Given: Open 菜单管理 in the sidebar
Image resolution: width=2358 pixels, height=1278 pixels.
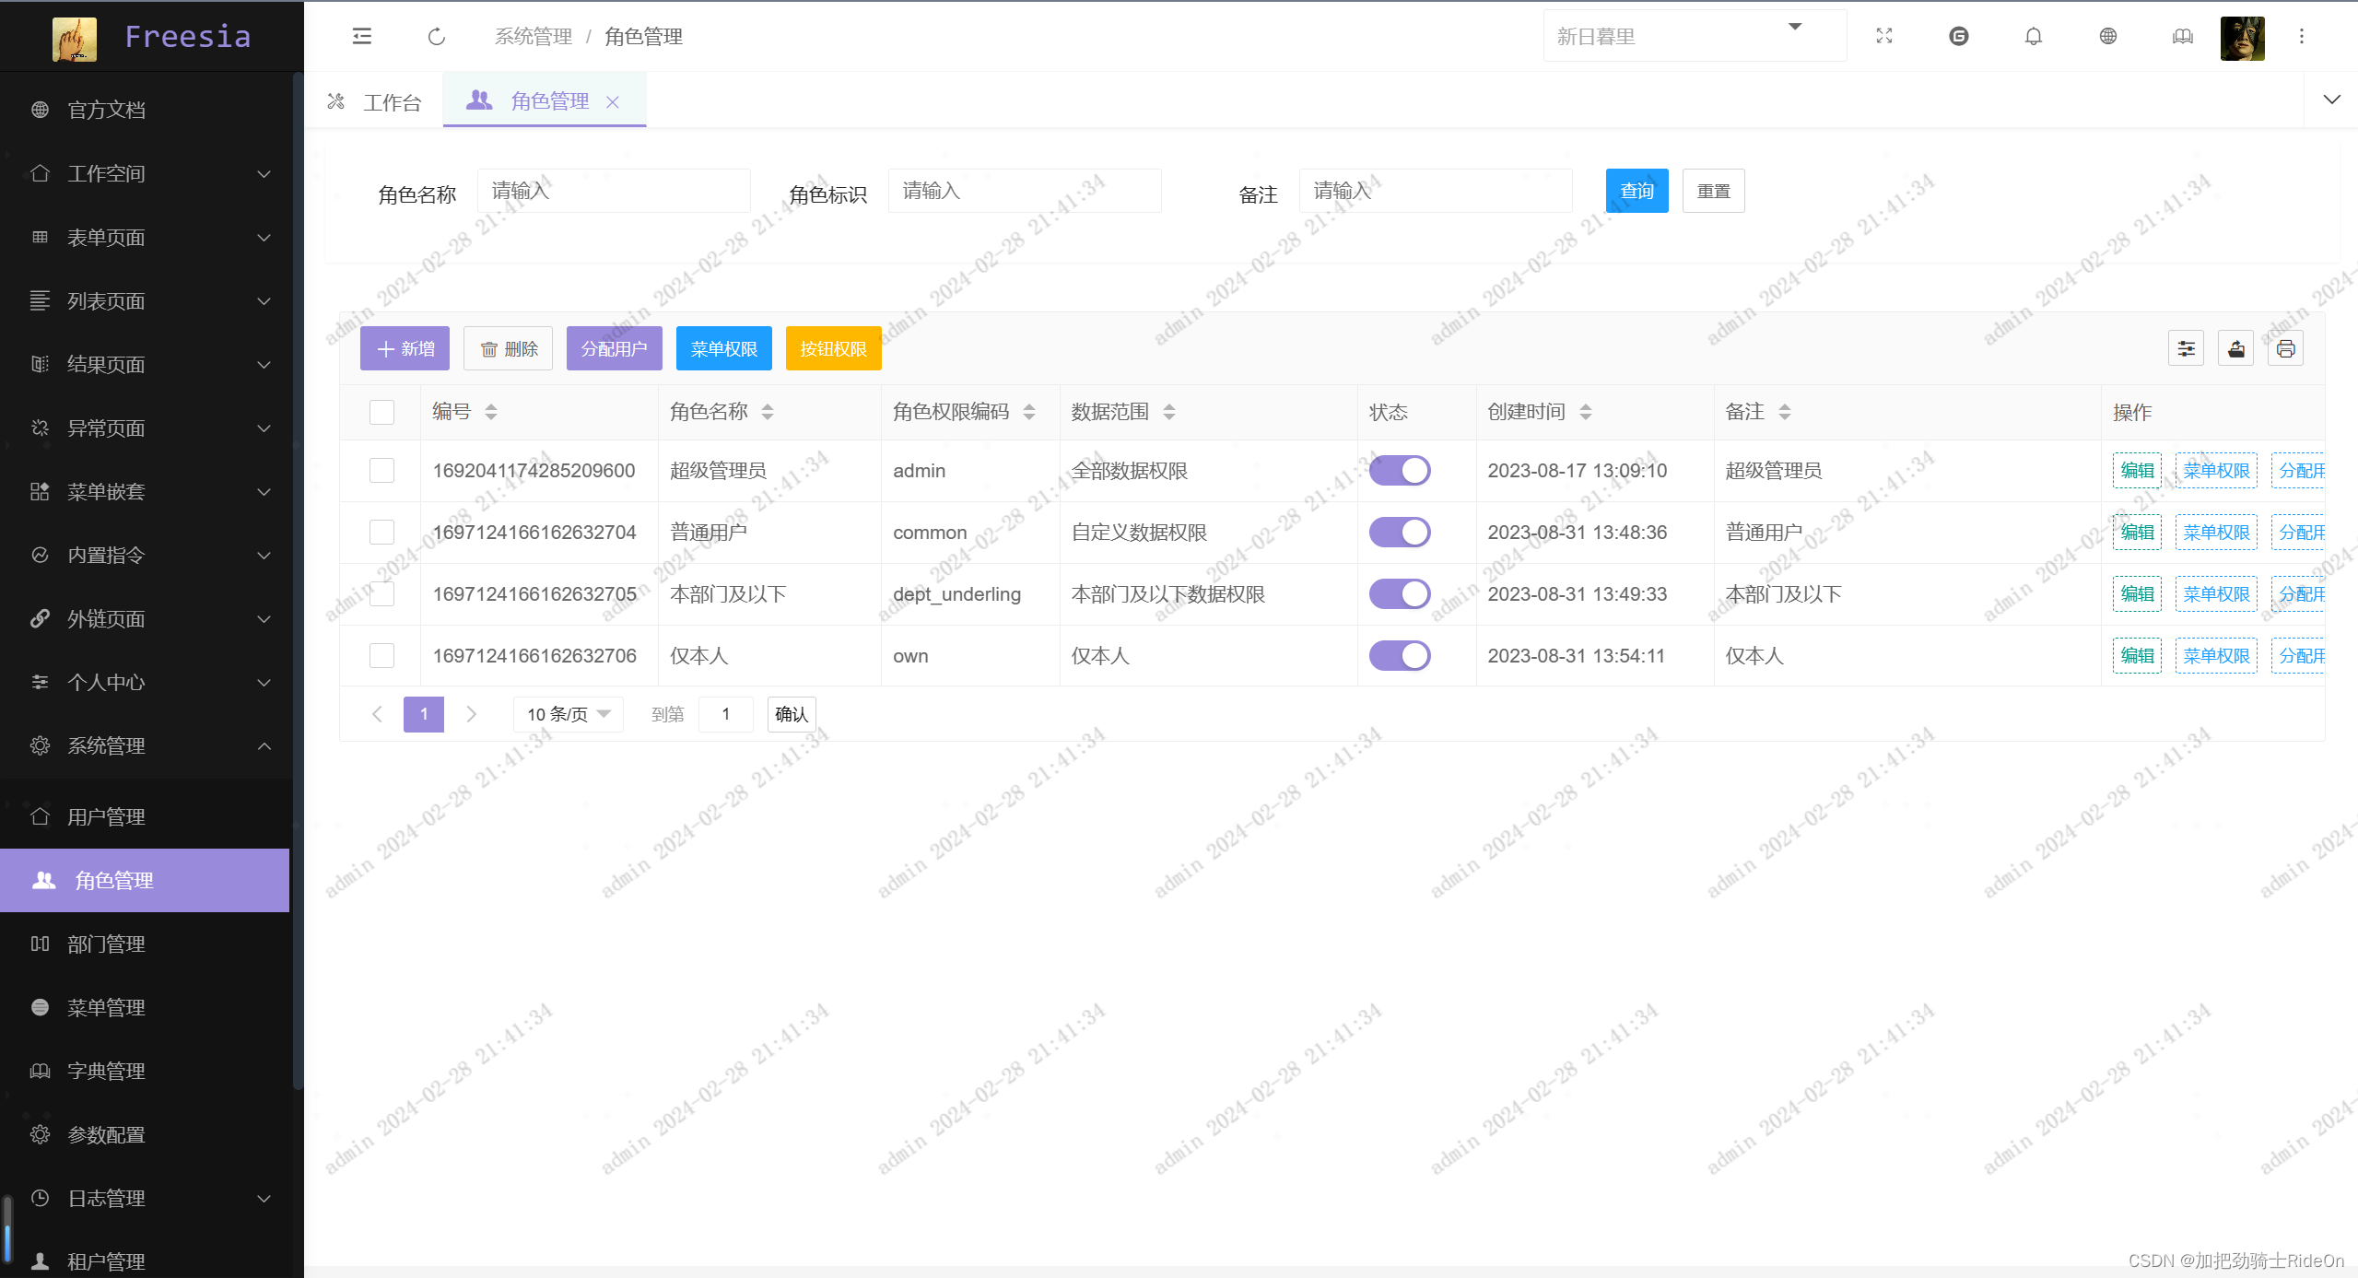Looking at the screenshot, I should pos(146,1007).
